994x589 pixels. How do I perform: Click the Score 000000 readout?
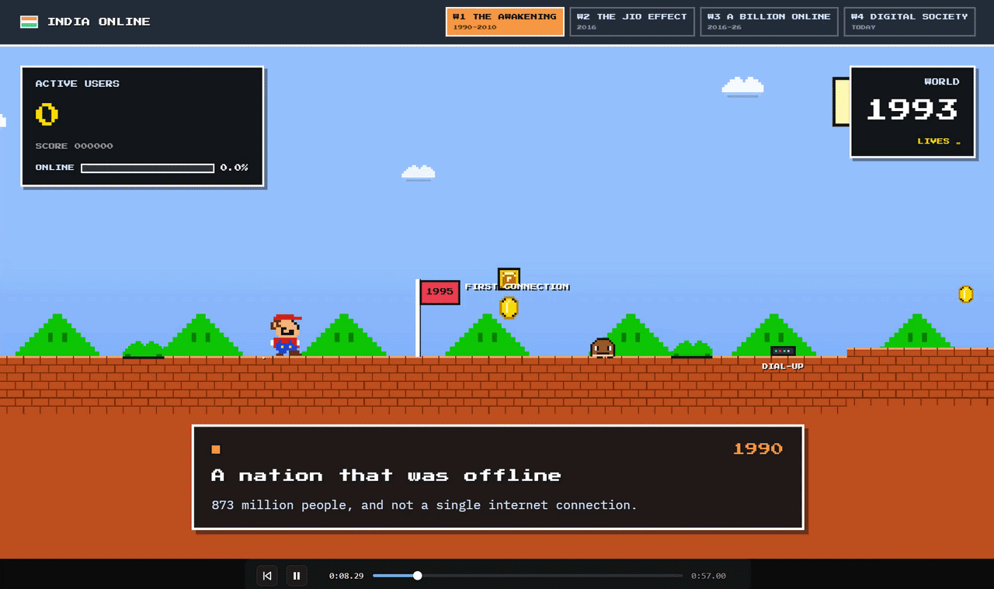coord(74,146)
